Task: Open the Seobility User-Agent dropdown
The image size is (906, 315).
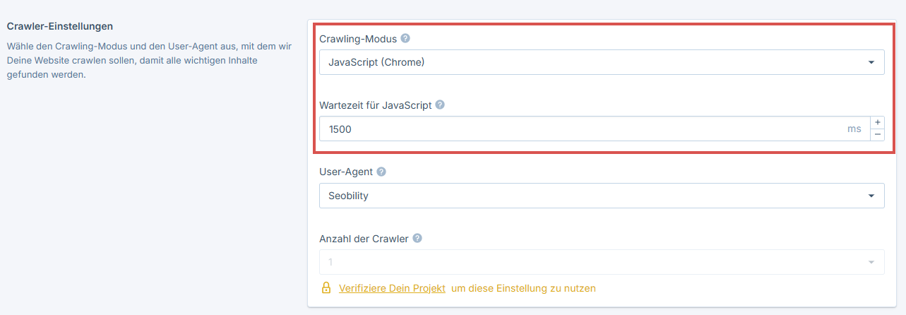Action: click(593, 196)
